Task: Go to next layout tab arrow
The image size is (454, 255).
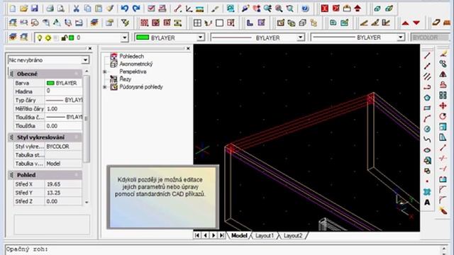Action: tap(214, 235)
